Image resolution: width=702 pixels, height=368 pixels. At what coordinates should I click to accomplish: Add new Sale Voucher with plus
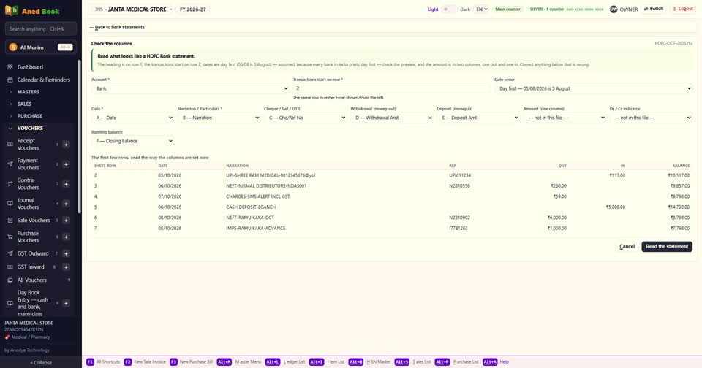(x=66, y=220)
